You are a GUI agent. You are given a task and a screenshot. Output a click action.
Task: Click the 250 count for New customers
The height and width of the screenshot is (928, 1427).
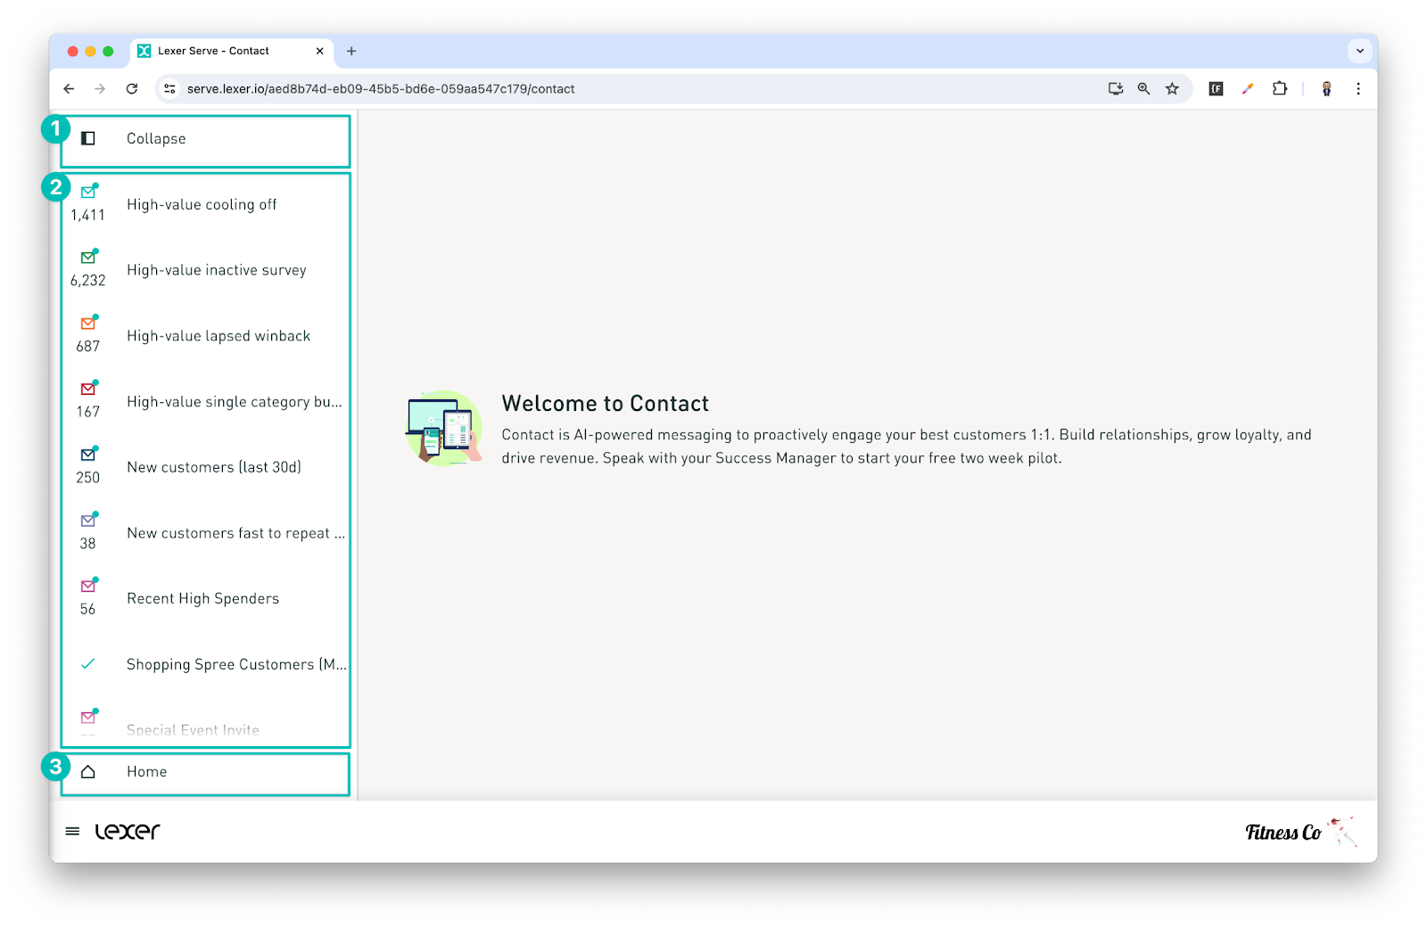[x=88, y=478]
